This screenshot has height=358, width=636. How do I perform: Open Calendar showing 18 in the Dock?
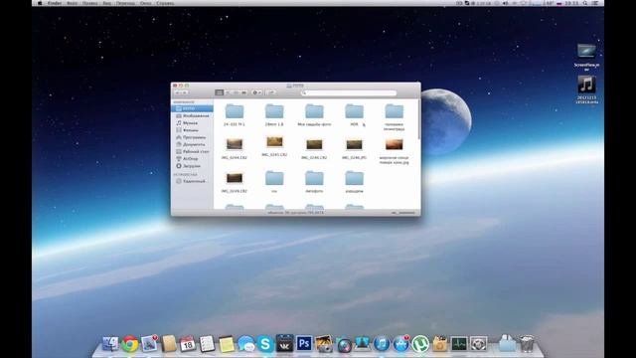coord(188,344)
